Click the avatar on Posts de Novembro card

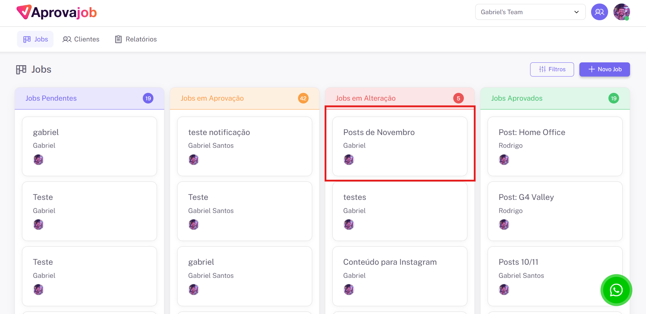349,160
